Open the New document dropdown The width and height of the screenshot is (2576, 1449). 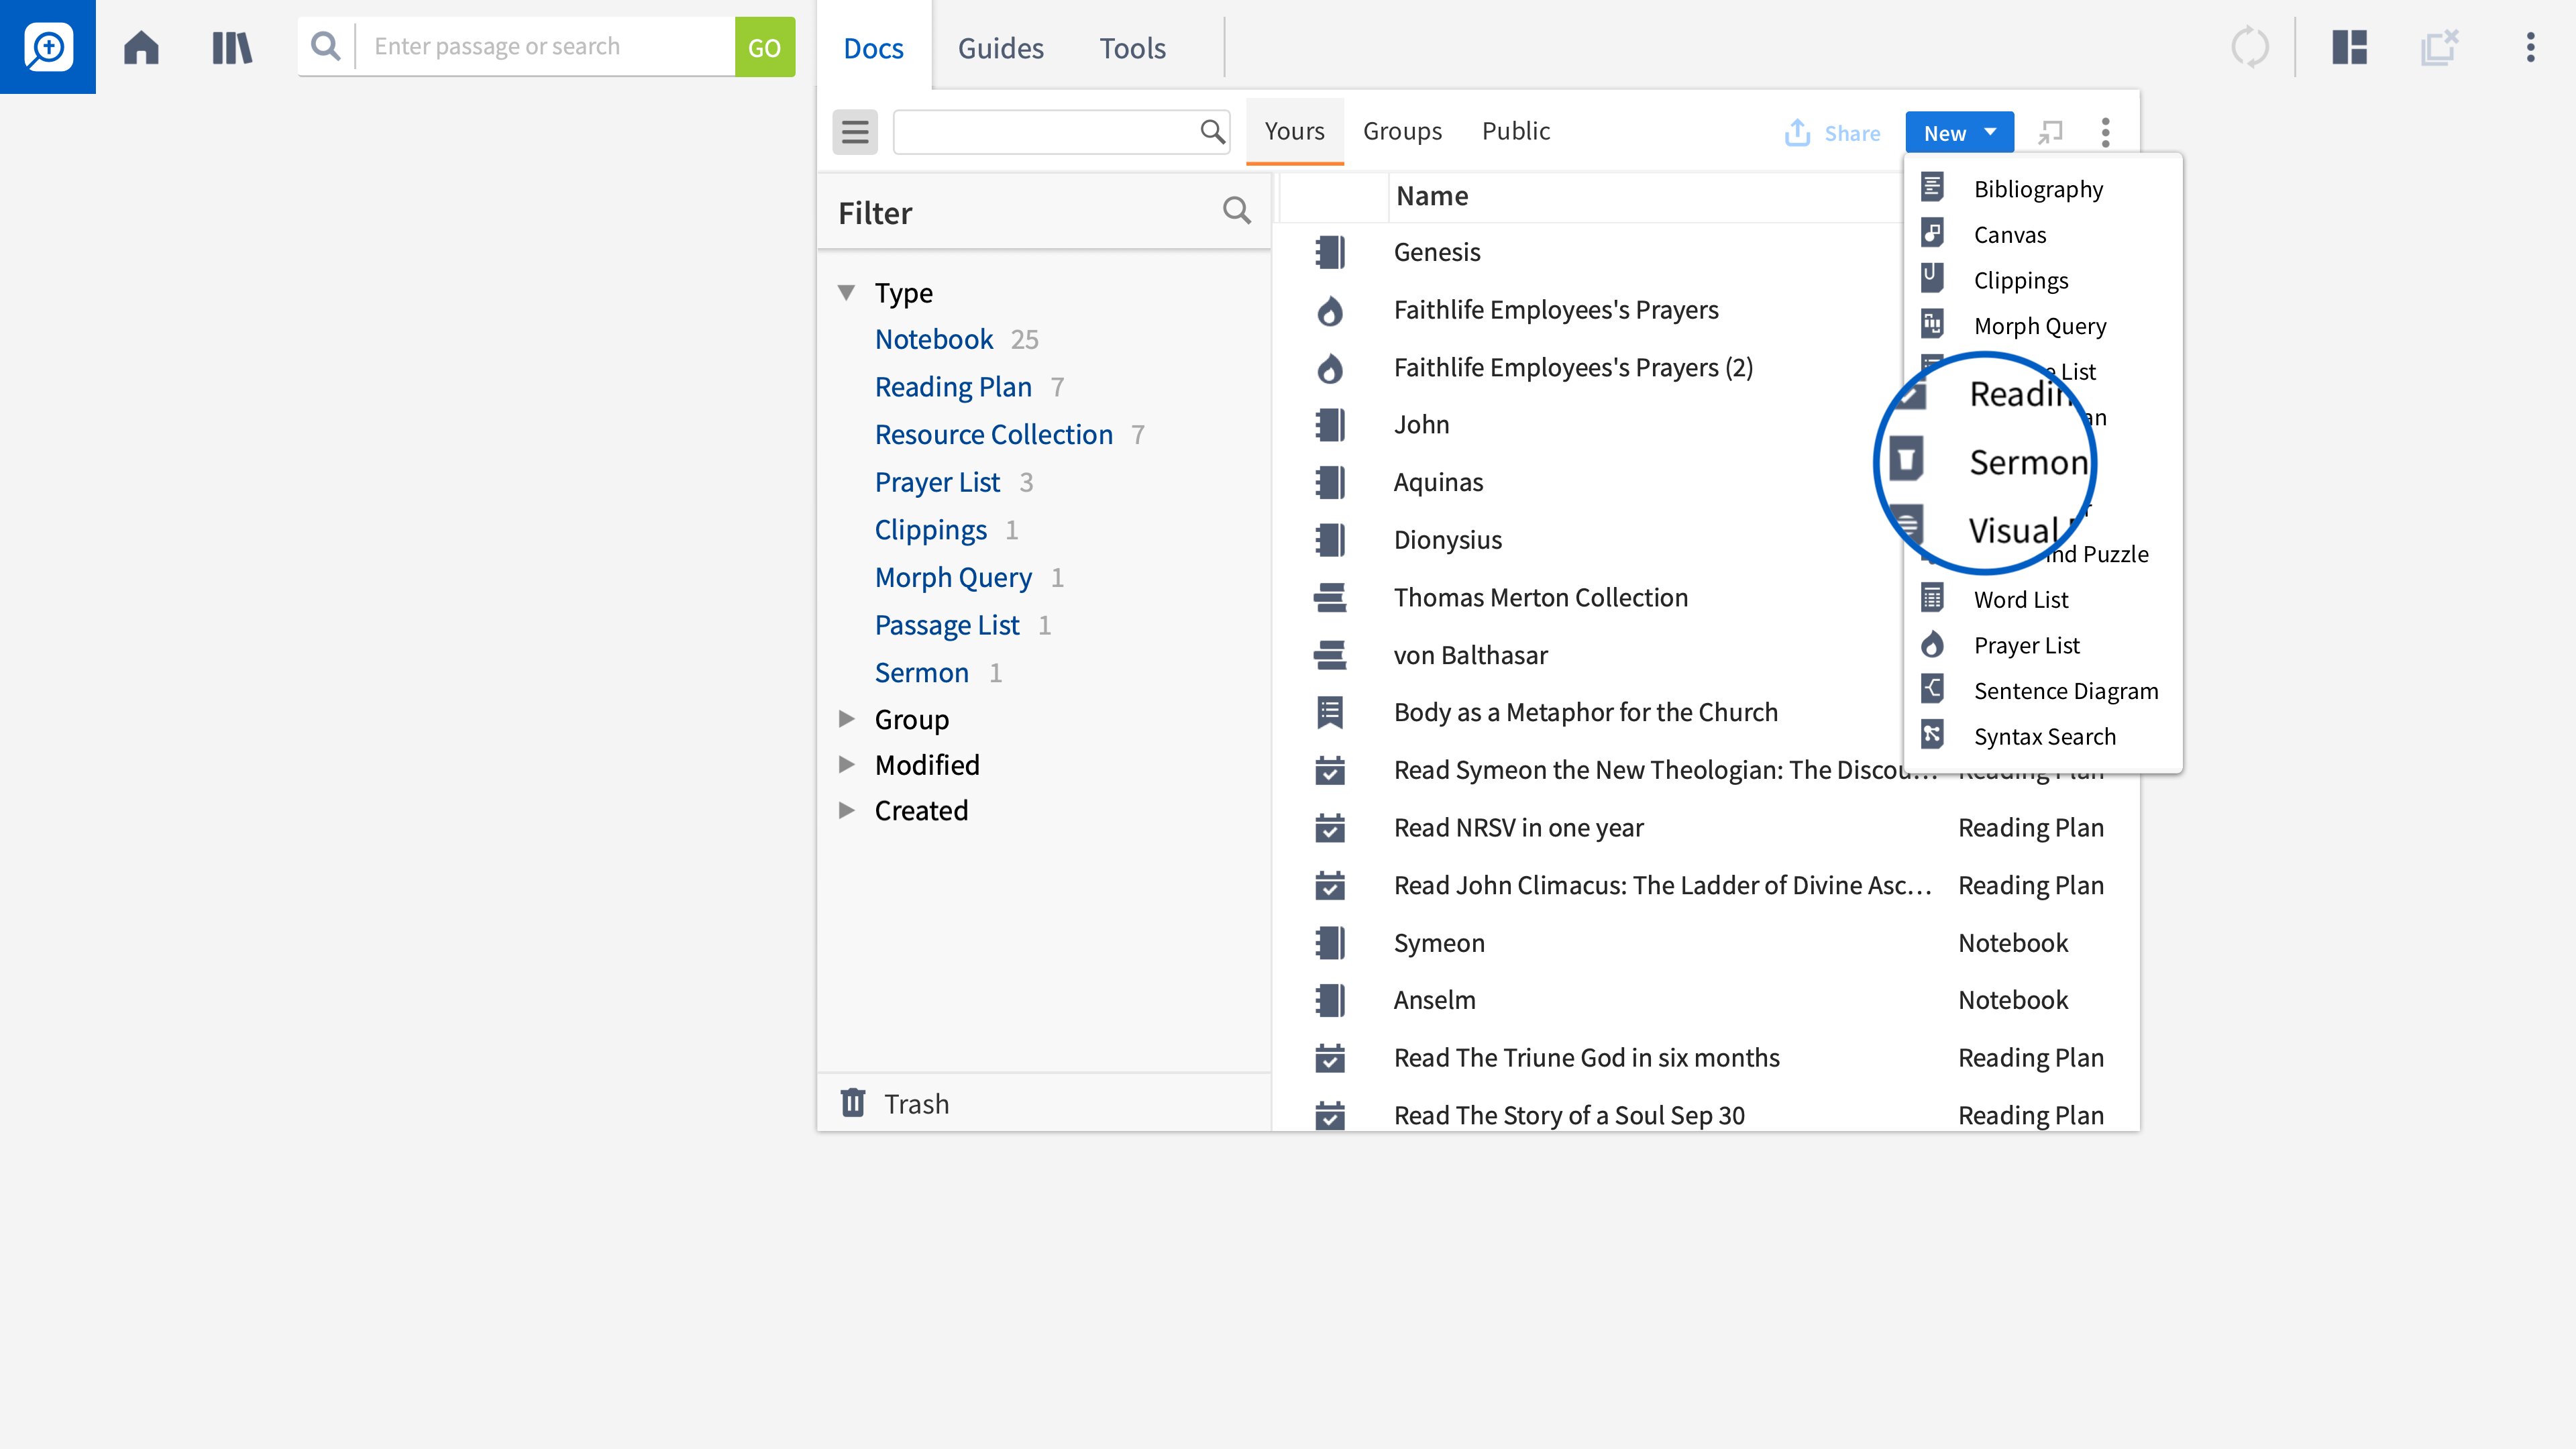click(1959, 133)
